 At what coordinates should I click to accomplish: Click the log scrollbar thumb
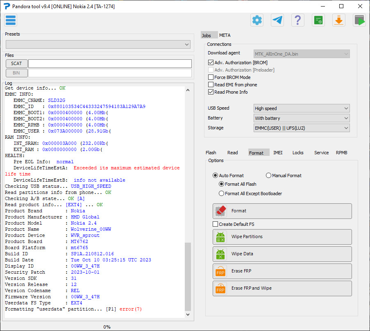pos(188,277)
